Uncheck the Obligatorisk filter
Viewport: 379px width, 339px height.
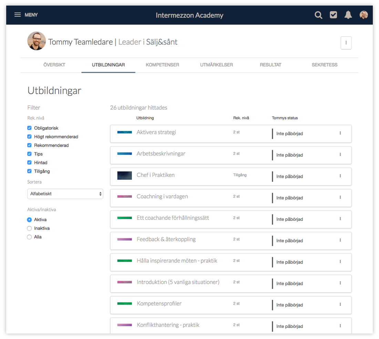pyautogui.click(x=29, y=128)
